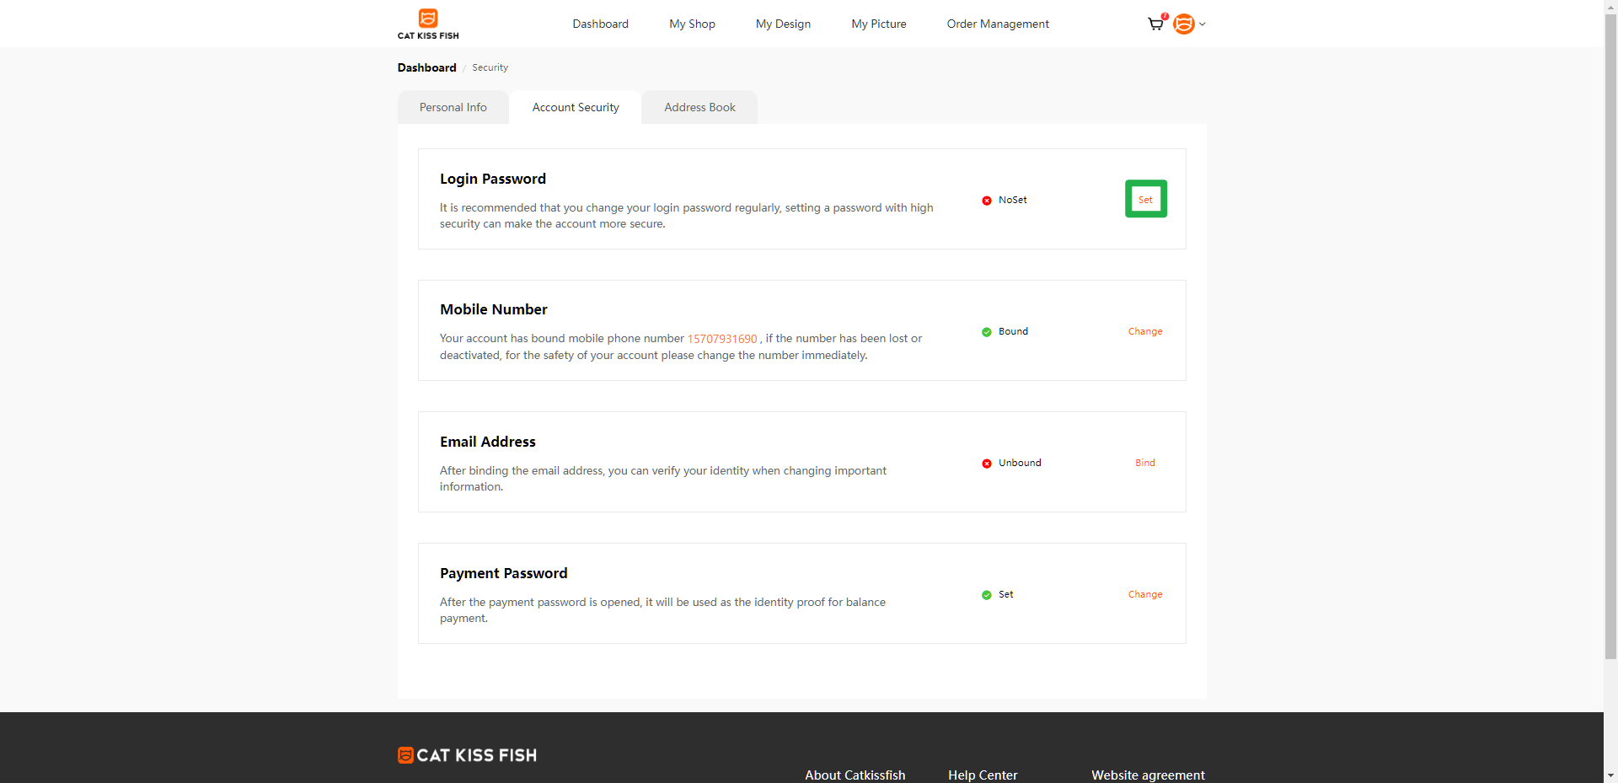The height and width of the screenshot is (783, 1618).
Task: Open the shopping cart icon
Action: (x=1155, y=24)
